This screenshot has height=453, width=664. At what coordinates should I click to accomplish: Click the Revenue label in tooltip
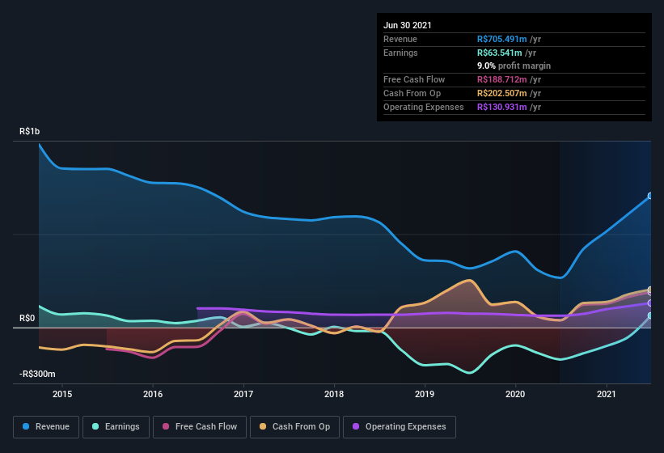[x=400, y=39]
